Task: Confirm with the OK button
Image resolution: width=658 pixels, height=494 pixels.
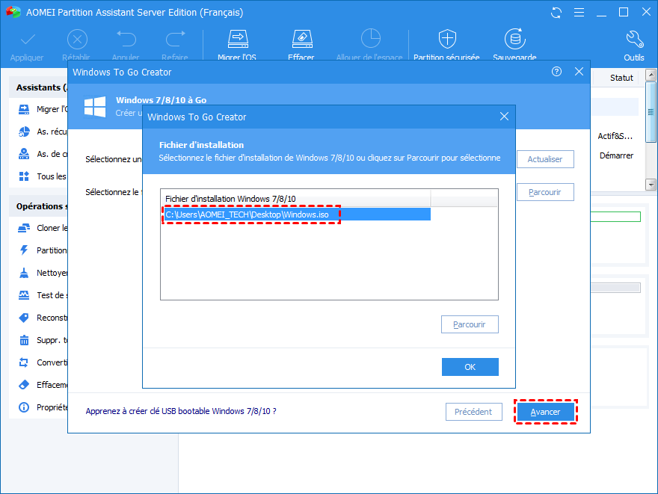Action: click(x=470, y=367)
